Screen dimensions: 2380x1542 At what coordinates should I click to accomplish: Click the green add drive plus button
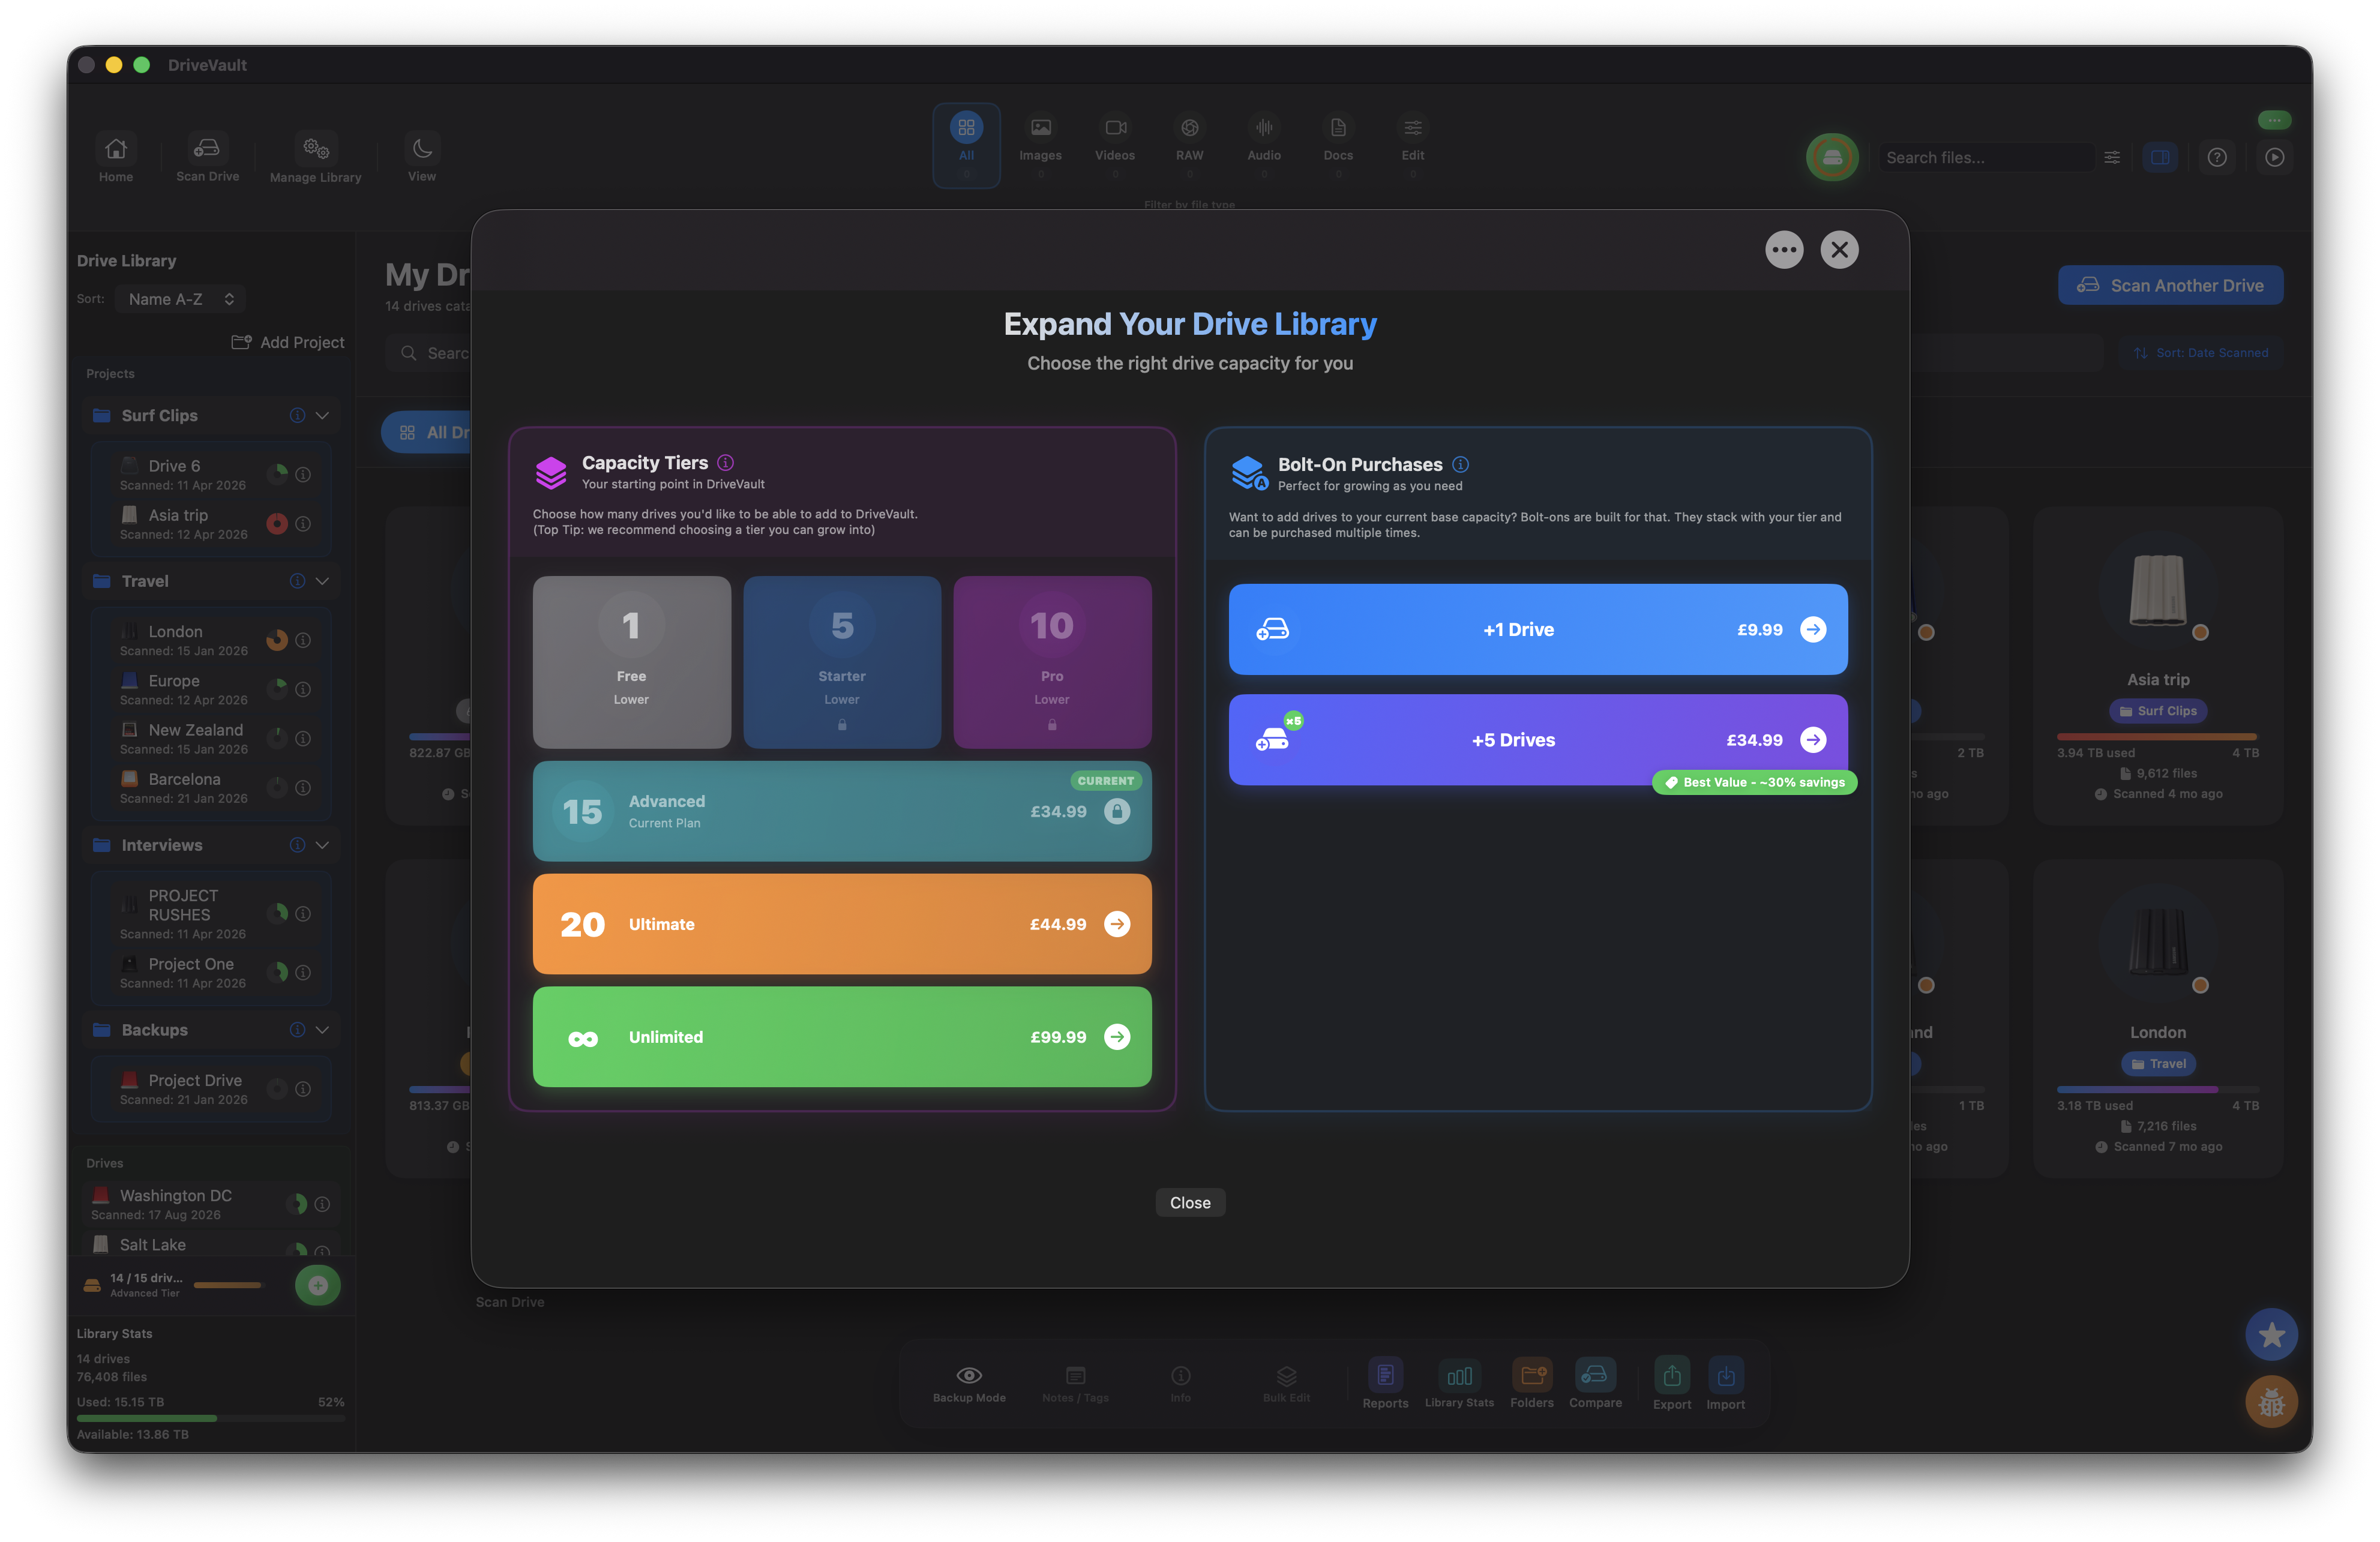pyautogui.click(x=318, y=1285)
